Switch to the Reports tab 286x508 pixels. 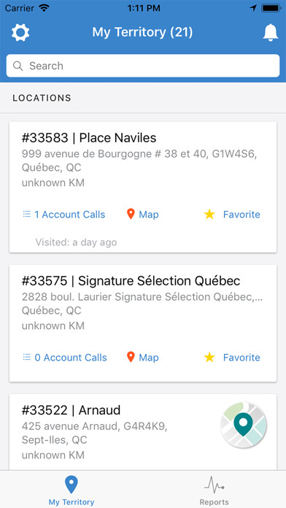pyautogui.click(x=214, y=490)
